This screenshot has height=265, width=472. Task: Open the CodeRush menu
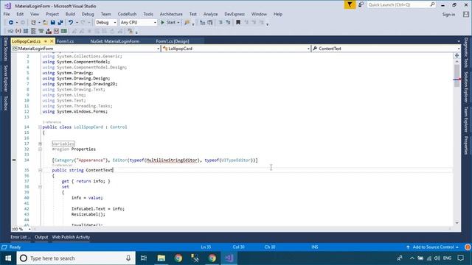point(127,14)
